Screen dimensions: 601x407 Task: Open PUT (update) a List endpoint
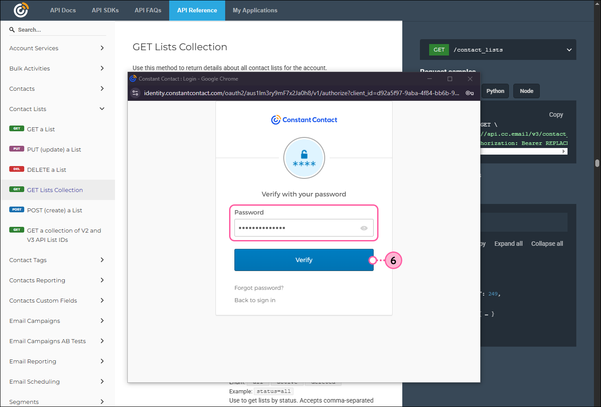[x=57, y=149]
